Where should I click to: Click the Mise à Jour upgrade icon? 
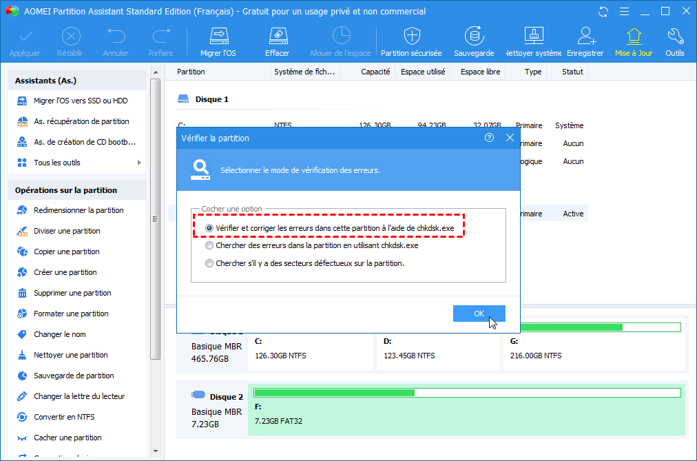coord(634,42)
